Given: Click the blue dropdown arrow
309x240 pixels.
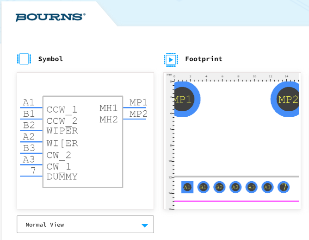Looking at the screenshot, I should [x=145, y=225].
